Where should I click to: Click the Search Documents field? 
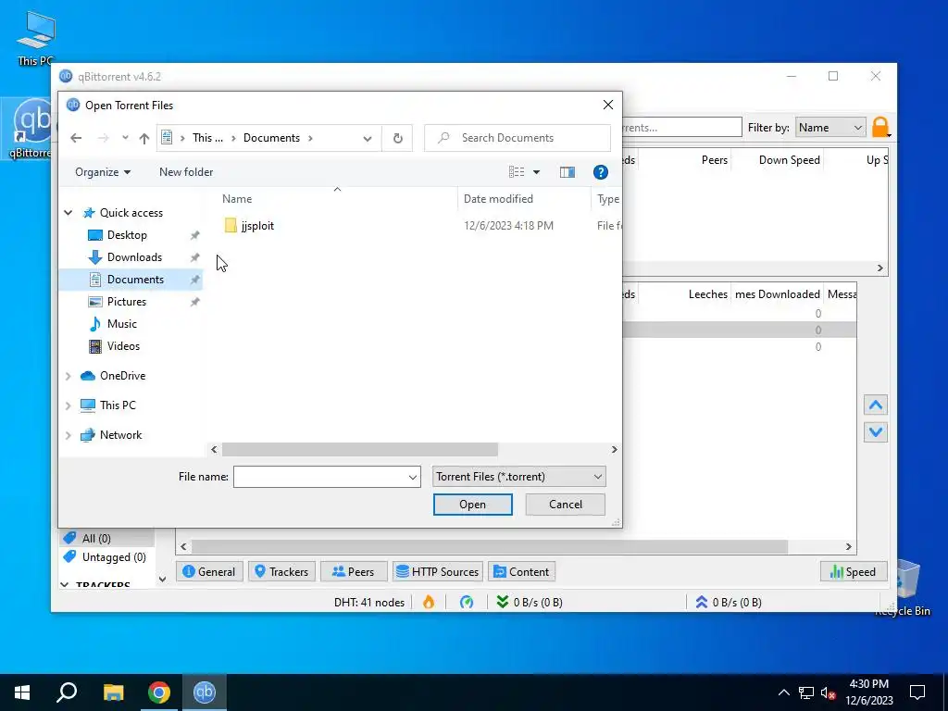tap(518, 138)
